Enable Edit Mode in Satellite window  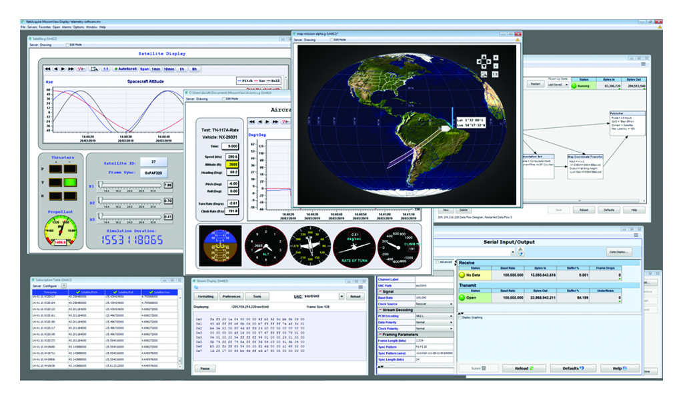click(x=67, y=45)
